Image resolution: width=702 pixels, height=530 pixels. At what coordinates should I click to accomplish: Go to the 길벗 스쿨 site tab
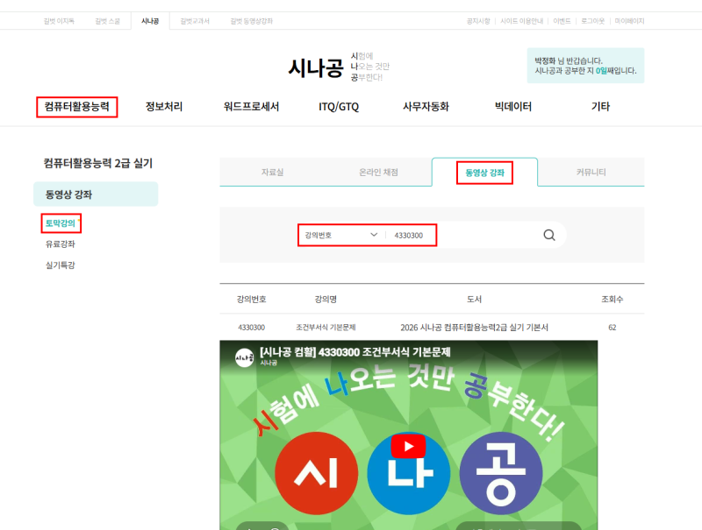click(107, 21)
